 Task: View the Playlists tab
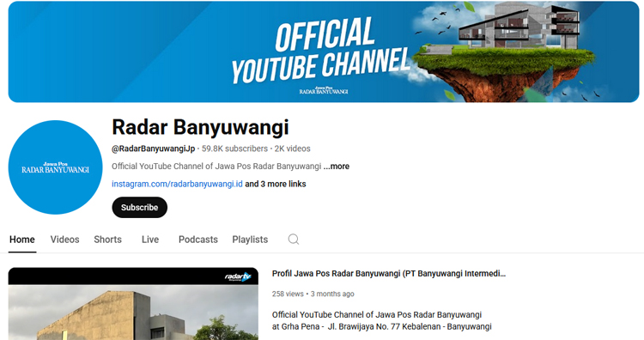coord(250,240)
